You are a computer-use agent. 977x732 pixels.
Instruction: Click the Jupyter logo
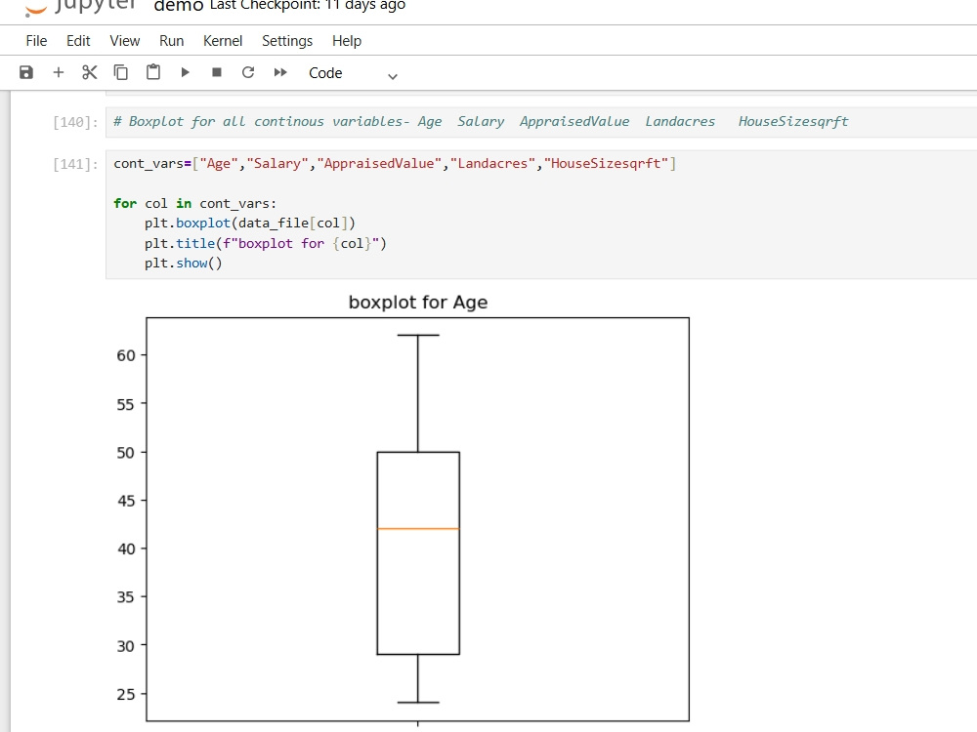tap(81, 7)
